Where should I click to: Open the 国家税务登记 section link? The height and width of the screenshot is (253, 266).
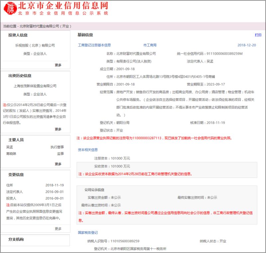click(88, 233)
